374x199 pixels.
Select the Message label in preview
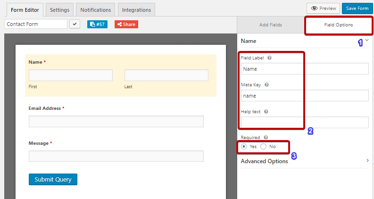(x=38, y=143)
